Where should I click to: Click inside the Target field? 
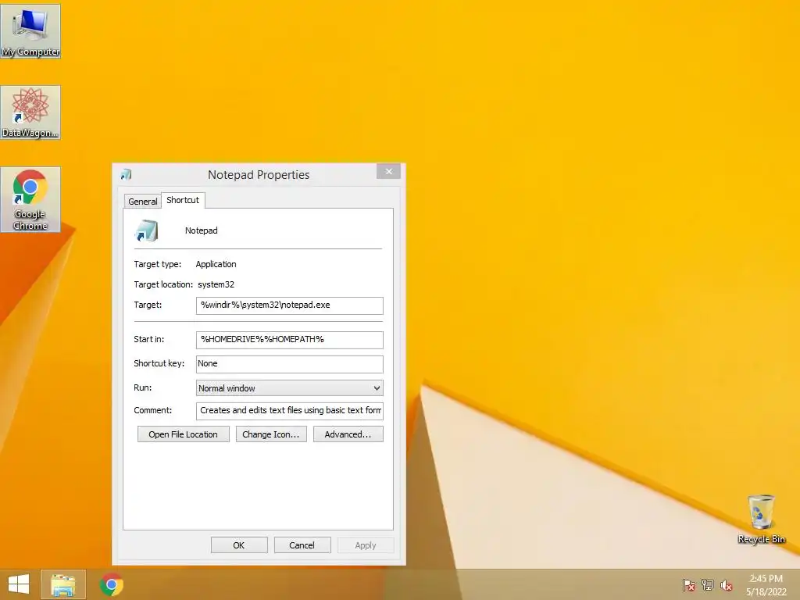click(x=289, y=305)
